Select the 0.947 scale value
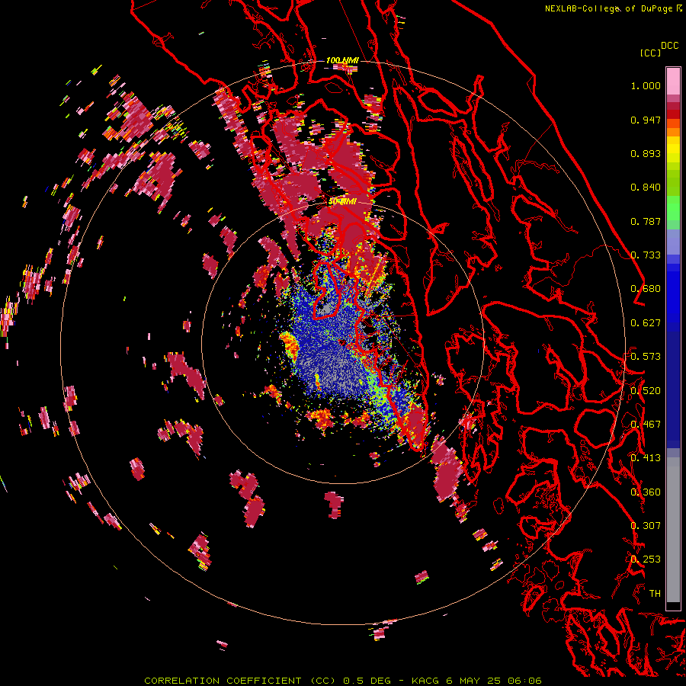Image resolution: width=686 pixels, height=686 pixels. (646, 120)
